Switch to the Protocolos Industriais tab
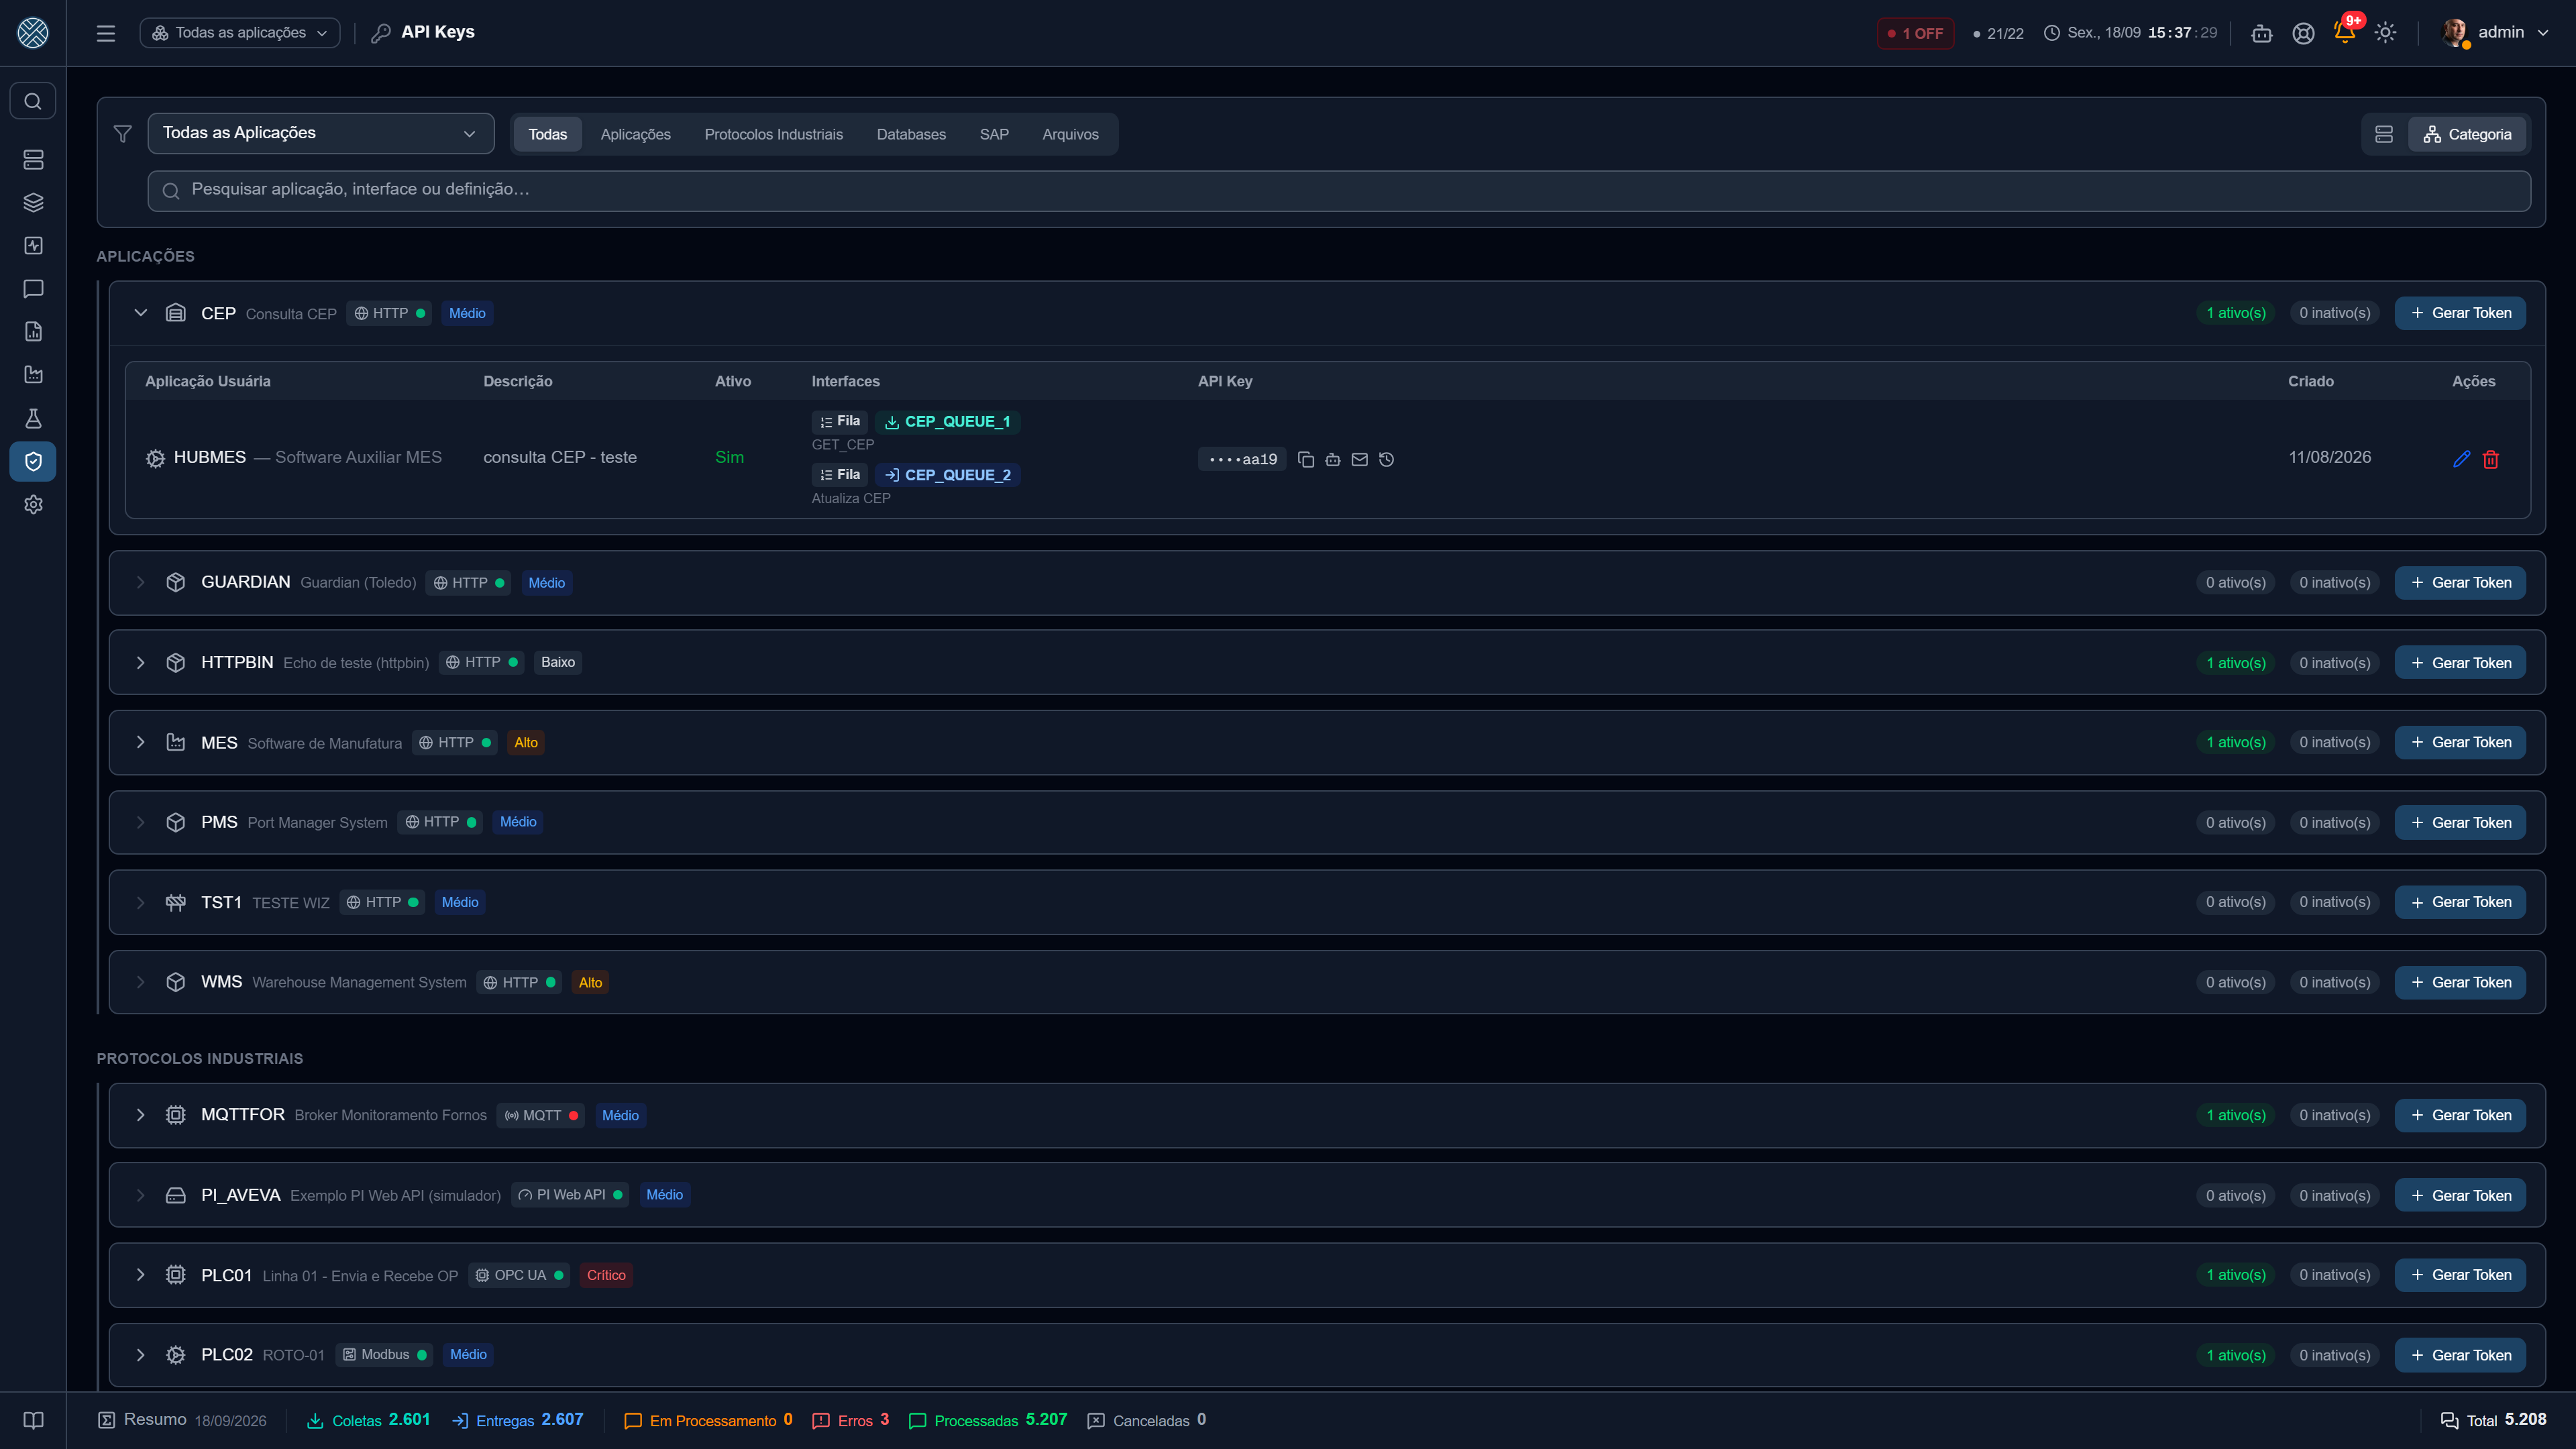Viewport: 2576px width, 1449px height. (x=773, y=134)
